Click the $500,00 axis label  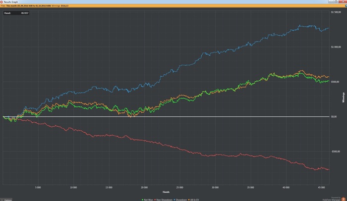[x=335, y=82]
